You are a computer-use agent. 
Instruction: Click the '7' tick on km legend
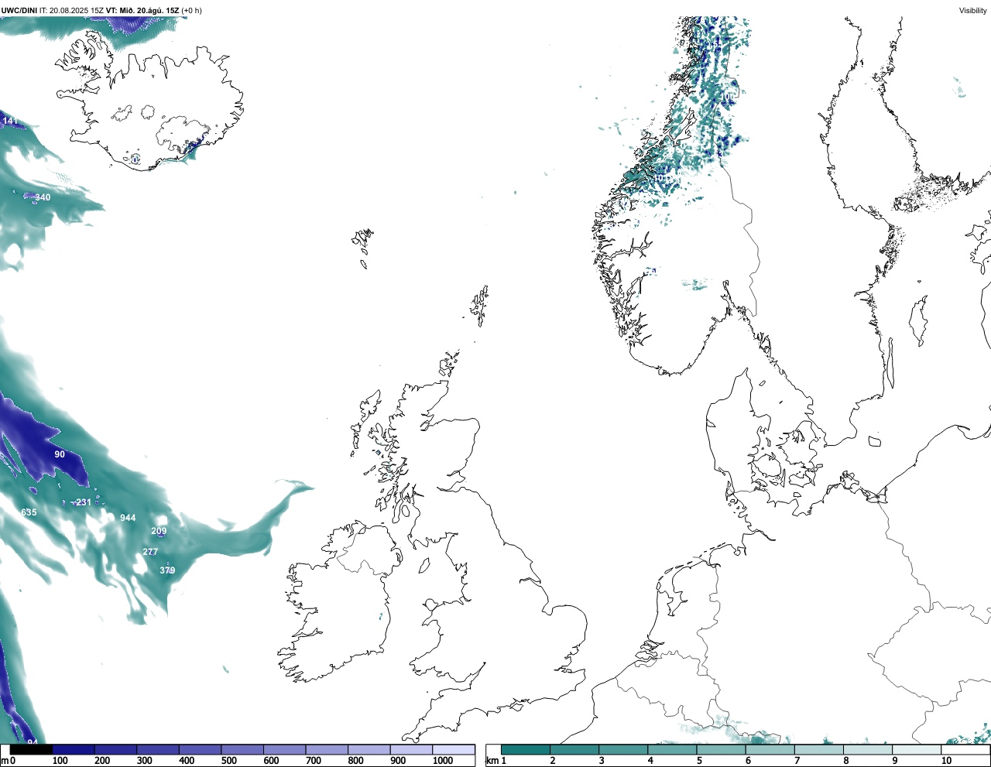(x=797, y=761)
